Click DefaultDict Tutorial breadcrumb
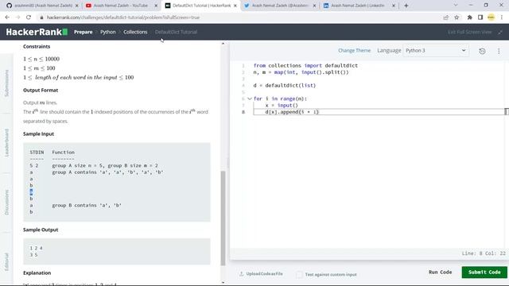Image resolution: width=509 pixels, height=286 pixels. coord(176,32)
